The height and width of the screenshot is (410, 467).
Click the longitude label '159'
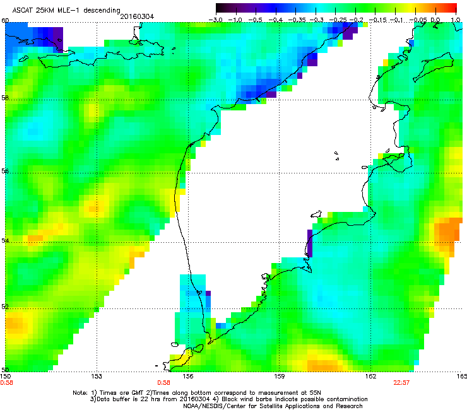280,377
